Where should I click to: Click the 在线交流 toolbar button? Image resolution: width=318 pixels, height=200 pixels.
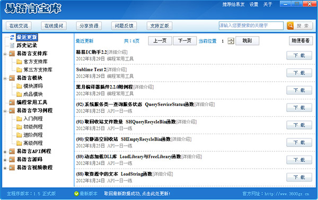tap(19, 26)
